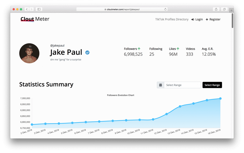Viewport: 244px width, 153px height.
Task: Click the 6,900,000 y-axis label
Action: click(25, 110)
